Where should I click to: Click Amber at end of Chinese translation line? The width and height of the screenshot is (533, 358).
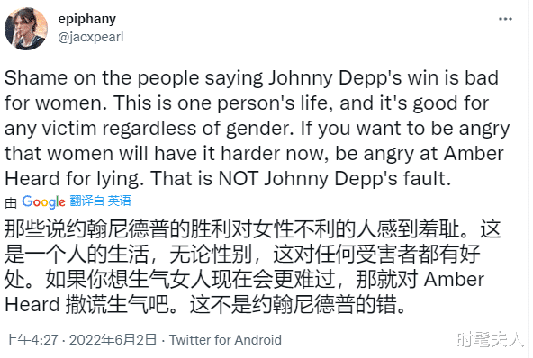click(454, 280)
